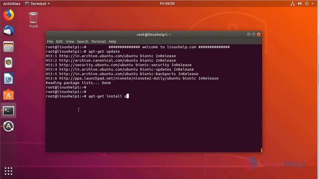Open Software Updater from the dock
Screen dimensions: 319x179
8,126
